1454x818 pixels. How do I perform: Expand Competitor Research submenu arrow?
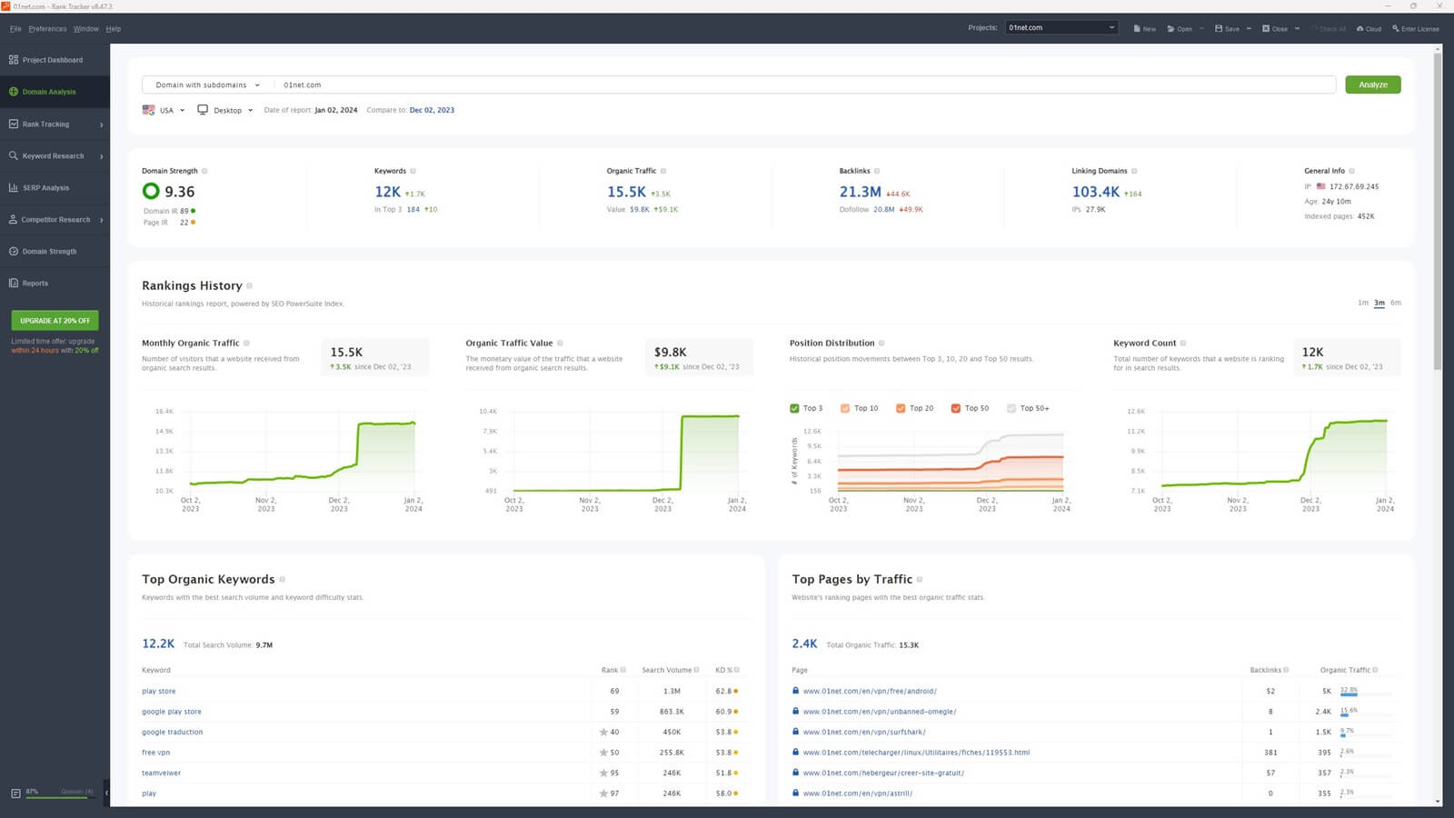[101, 220]
